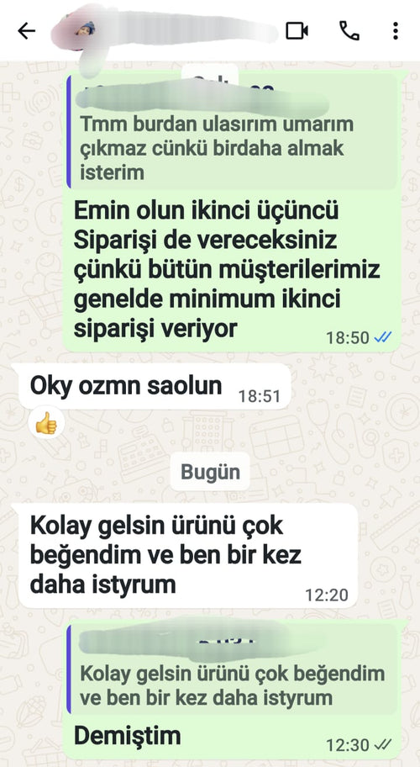Open the contact's profile picture
Image resolution: width=420 pixels, height=767 pixels.
[84, 30]
